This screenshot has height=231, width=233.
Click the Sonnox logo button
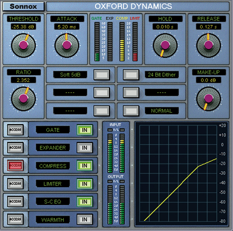pos(23,6)
